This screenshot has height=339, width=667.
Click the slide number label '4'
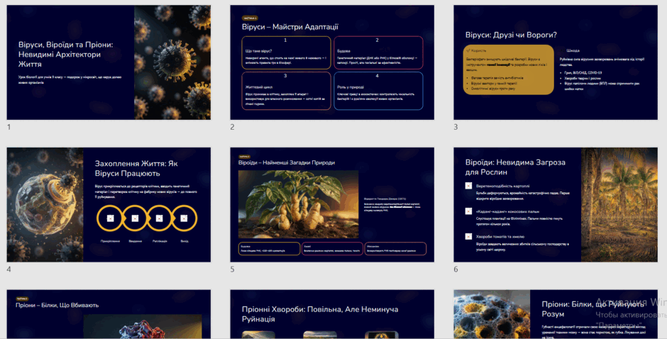[x=9, y=269]
